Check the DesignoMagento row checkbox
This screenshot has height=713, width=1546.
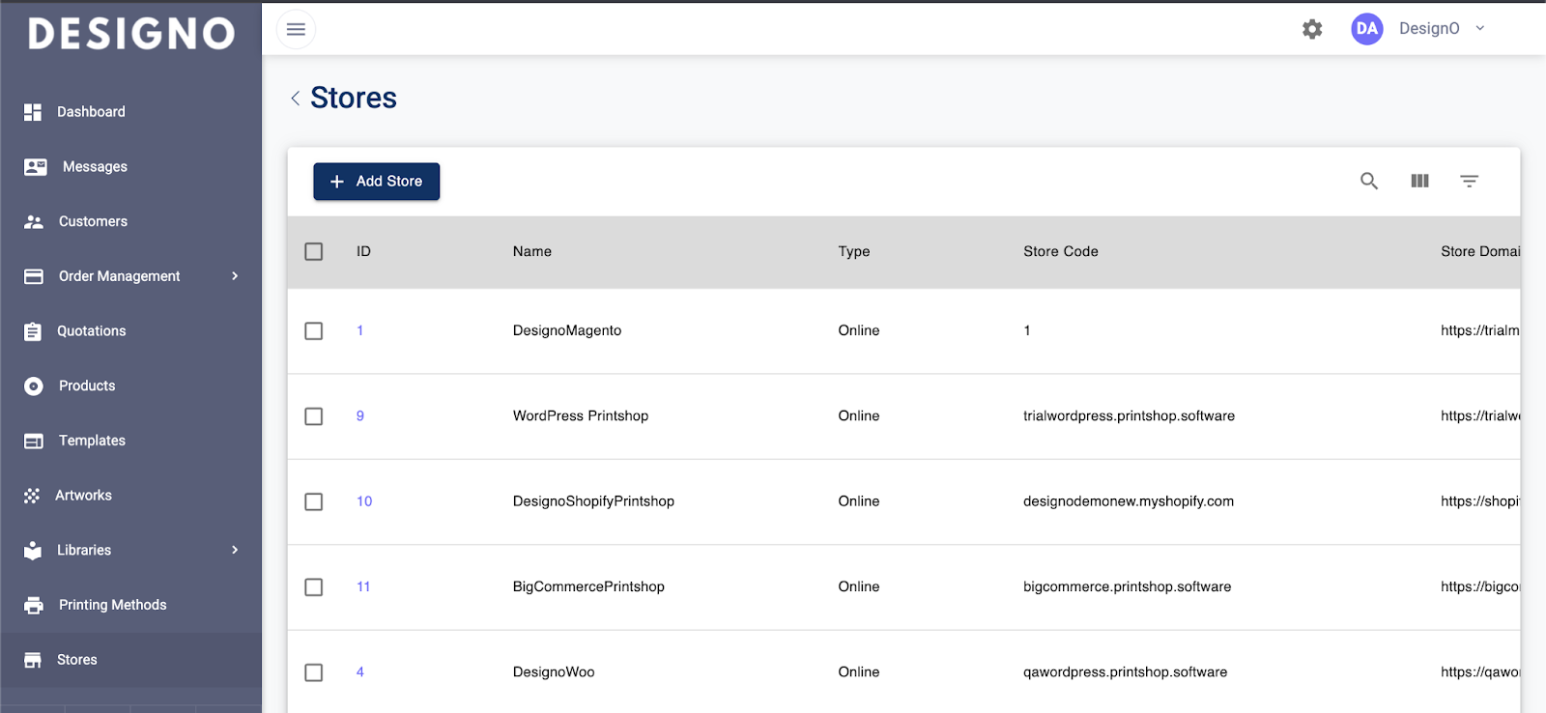(313, 330)
